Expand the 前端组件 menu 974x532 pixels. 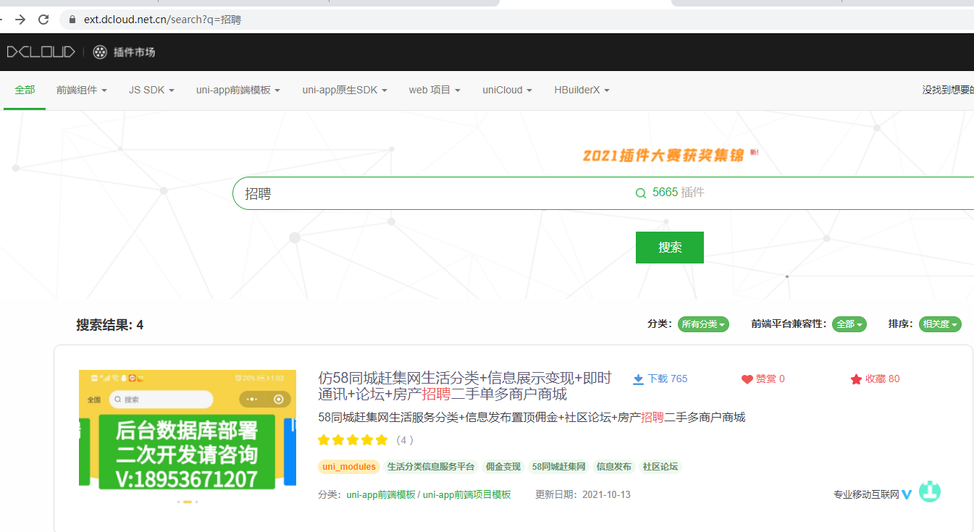82,90
